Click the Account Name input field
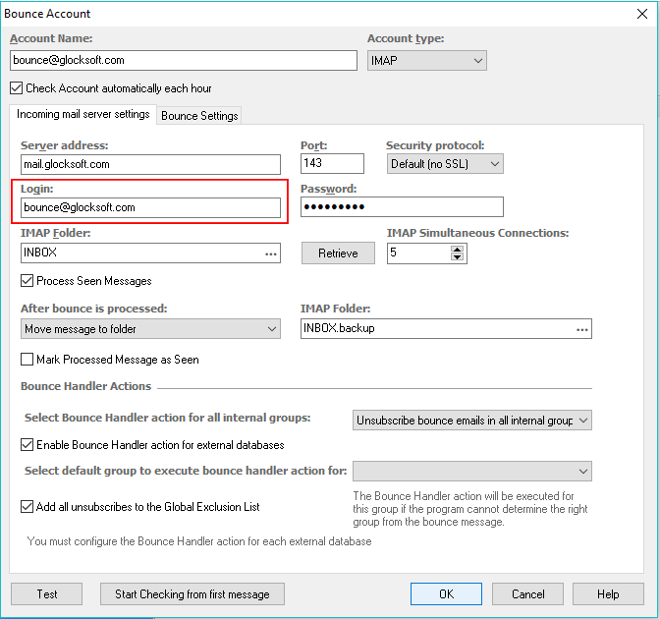The width and height of the screenshot is (660, 619). [x=184, y=60]
